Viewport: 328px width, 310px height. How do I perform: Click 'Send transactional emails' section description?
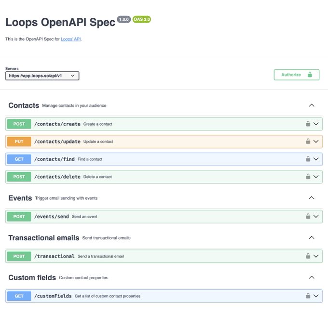click(x=106, y=238)
